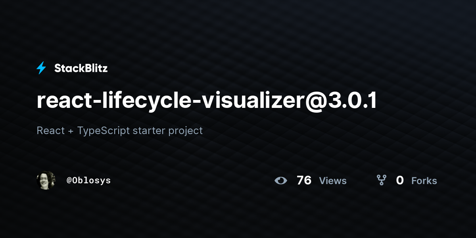Click the fork icon beside fork count
Image resolution: width=476 pixels, height=238 pixels.
click(382, 180)
